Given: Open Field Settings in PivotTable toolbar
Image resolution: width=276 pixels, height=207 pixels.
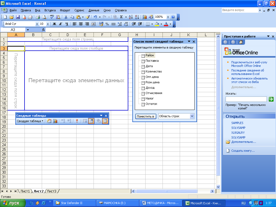Looking at the screenshot, I should point(99,121).
